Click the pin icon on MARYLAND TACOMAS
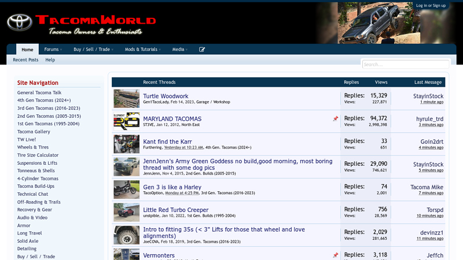The height and width of the screenshot is (260, 463). point(336,118)
